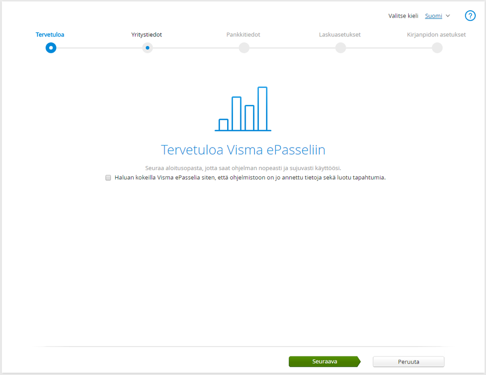Go to Kirjanpidon asetukset step label
486x375 pixels.
click(436, 34)
